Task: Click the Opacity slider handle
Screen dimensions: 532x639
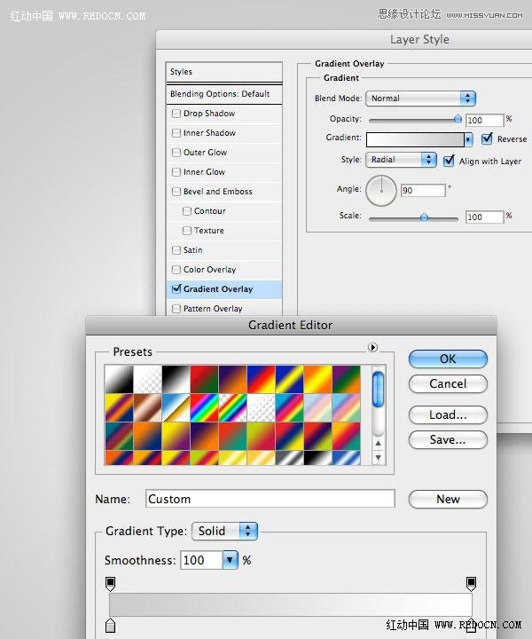Action: (458, 118)
